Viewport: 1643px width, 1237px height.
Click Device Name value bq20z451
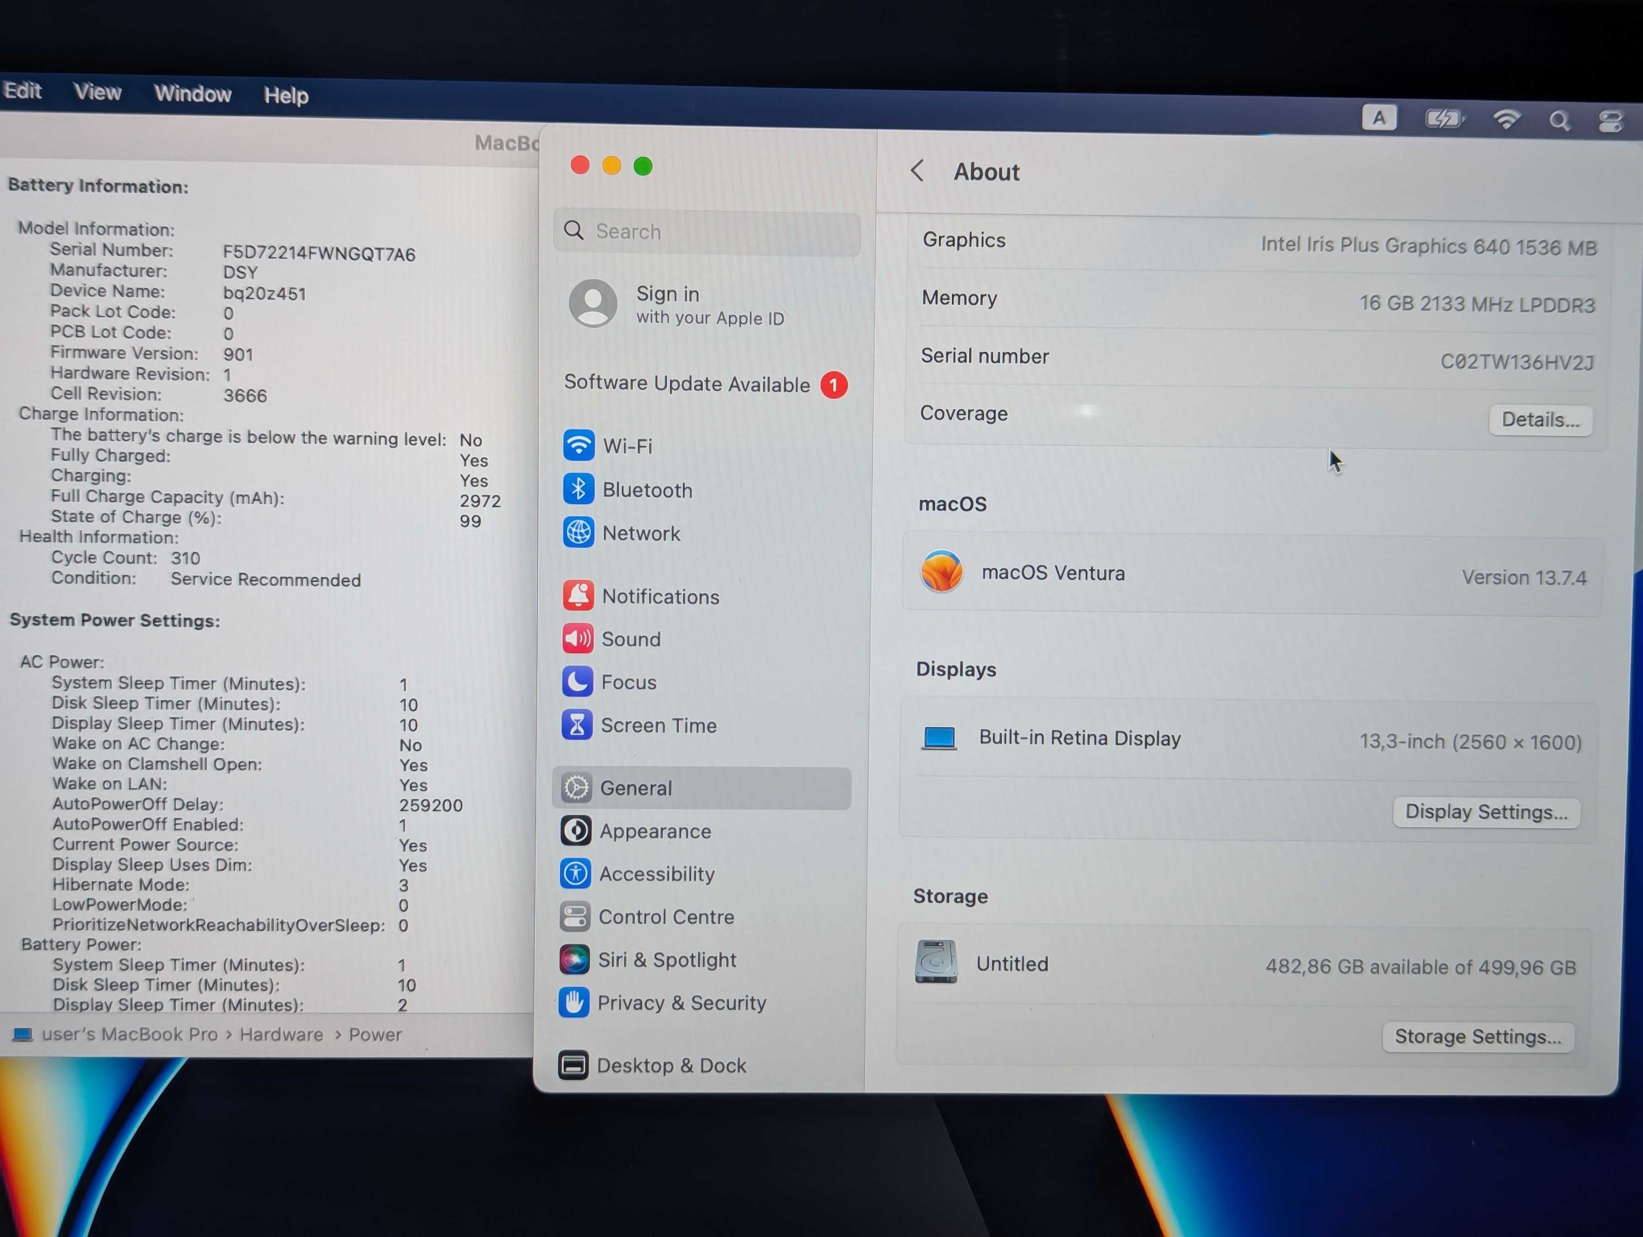(x=265, y=293)
